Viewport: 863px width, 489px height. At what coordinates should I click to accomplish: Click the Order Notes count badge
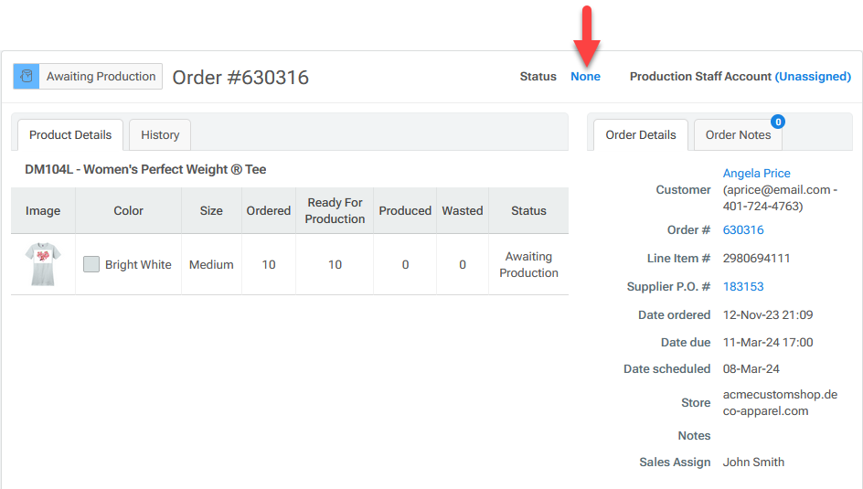coord(778,121)
